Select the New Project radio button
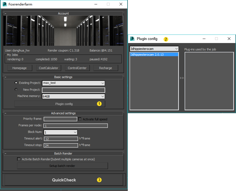This screenshot has width=236, height=191. (16, 89)
